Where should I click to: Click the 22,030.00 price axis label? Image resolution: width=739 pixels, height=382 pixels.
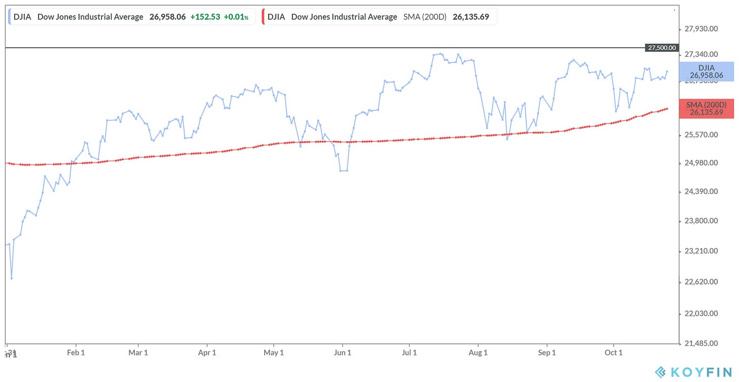[701, 313]
